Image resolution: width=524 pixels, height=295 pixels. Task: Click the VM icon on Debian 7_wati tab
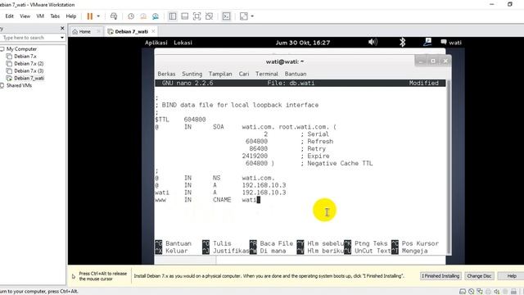(111, 31)
